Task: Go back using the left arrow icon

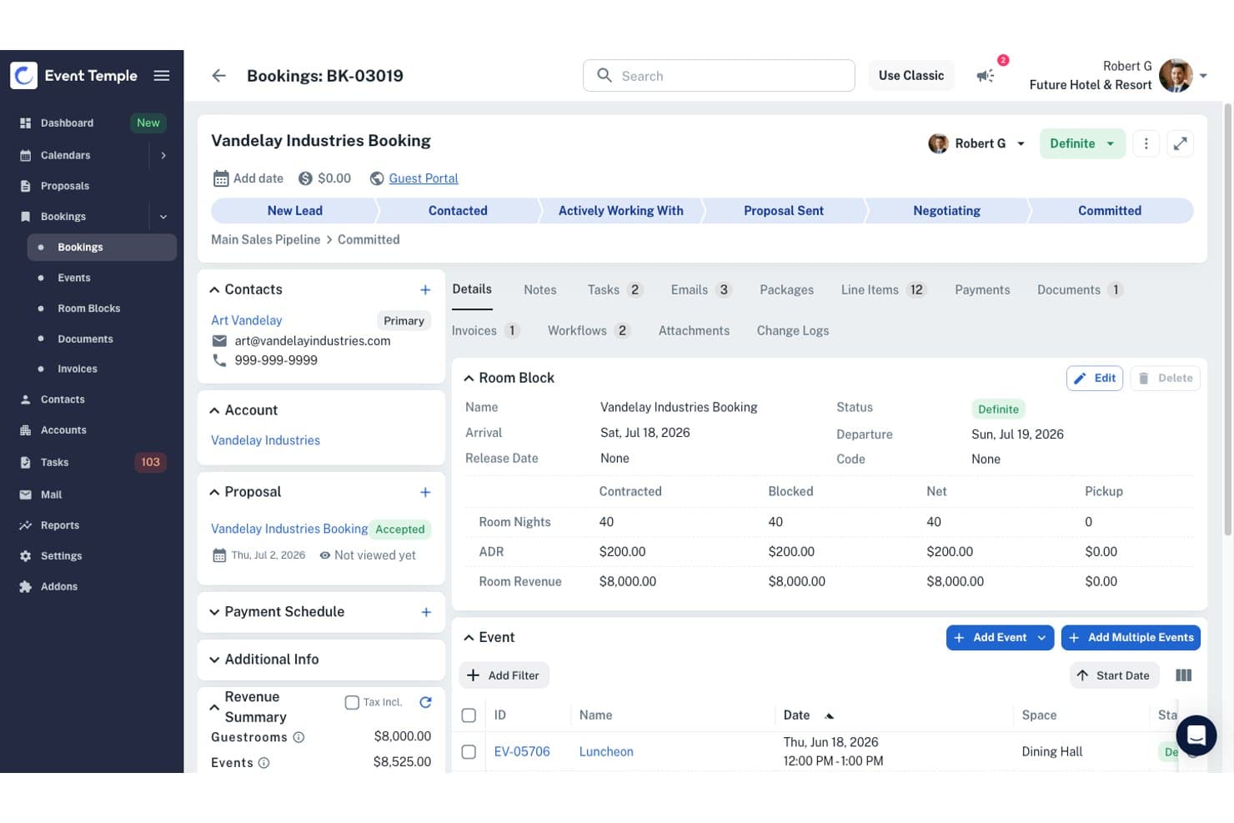Action: (218, 76)
